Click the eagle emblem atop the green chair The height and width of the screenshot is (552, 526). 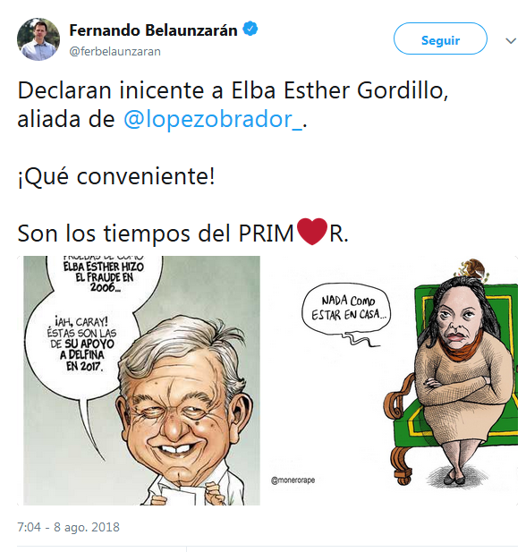473,269
